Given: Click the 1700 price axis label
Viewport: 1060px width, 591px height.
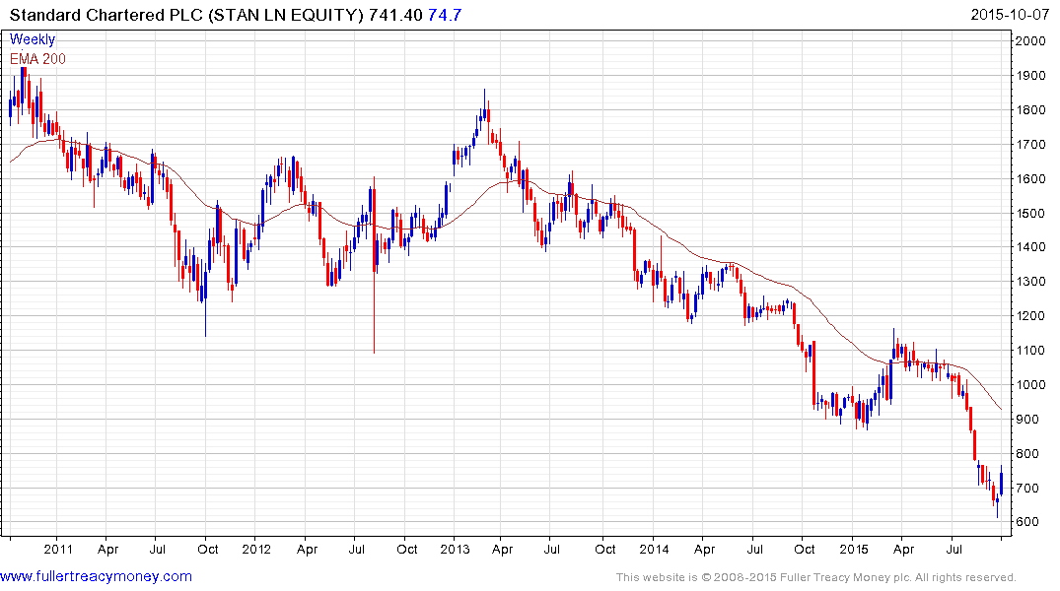Looking at the screenshot, I should (1030, 144).
